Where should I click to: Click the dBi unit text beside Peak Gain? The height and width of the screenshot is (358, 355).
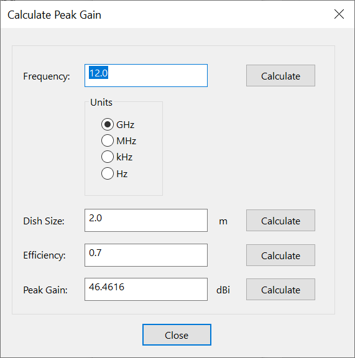pyautogui.click(x=223, y=290)
